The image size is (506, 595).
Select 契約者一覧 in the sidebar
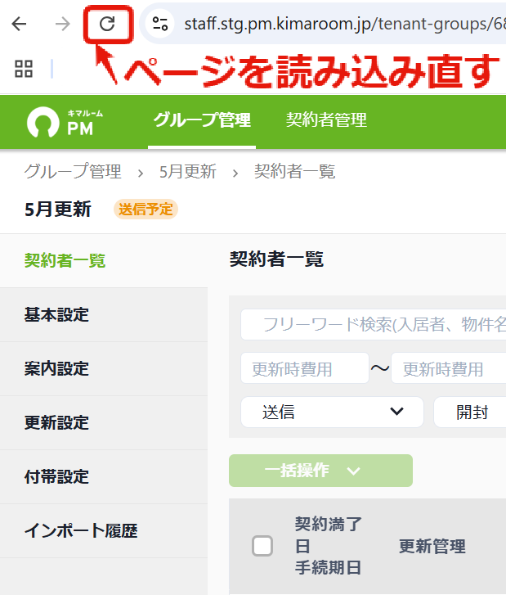click(104, 261)
